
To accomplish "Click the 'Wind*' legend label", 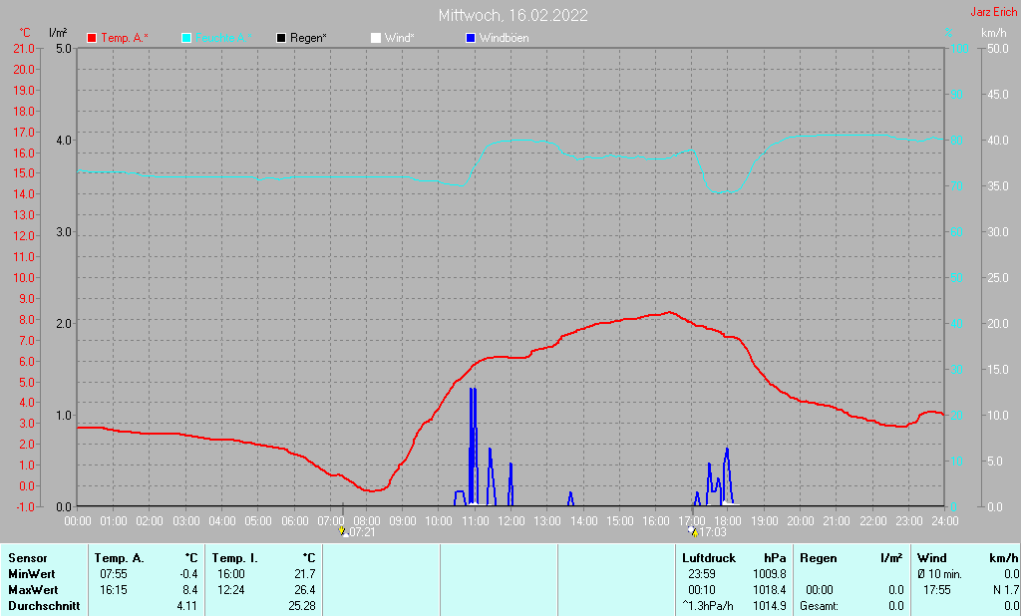I will [399, 39].
